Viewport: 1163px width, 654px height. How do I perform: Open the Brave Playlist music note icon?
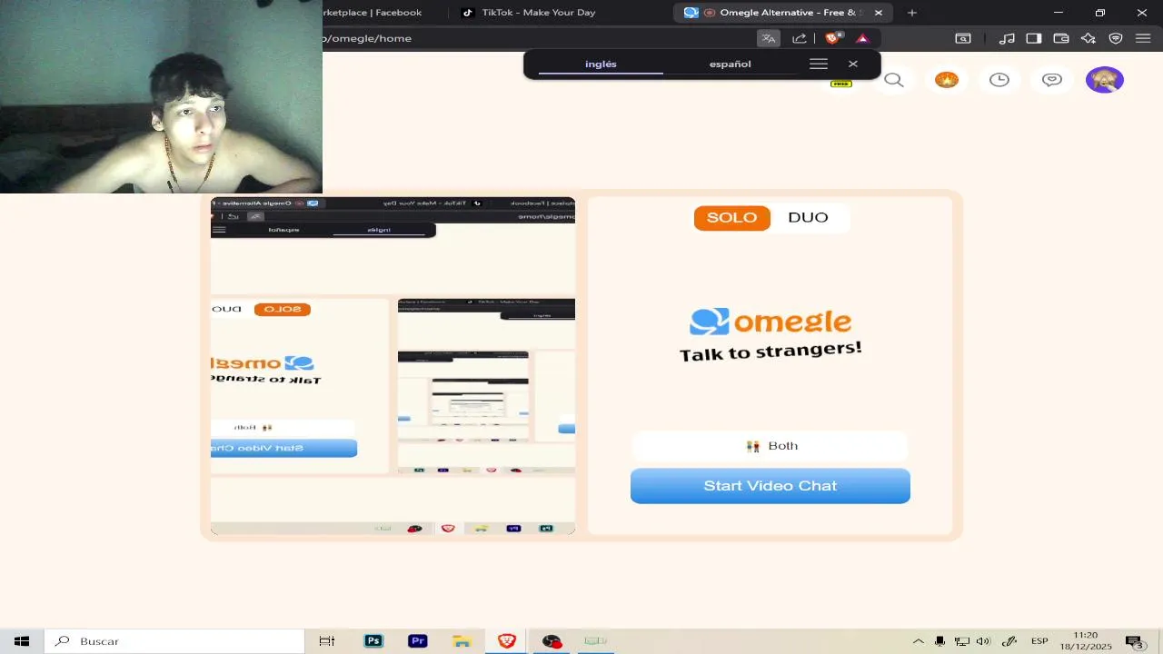(x=1007, y=38)
